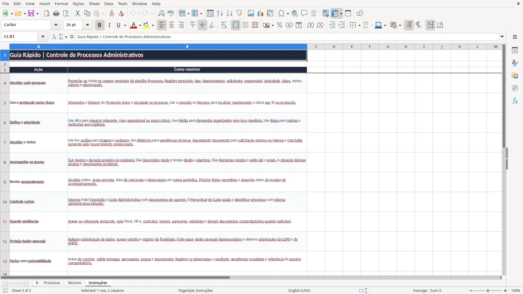Toggle Underline formatting
Image resolution: width=523 pixels, height=294 pixels.
[x=119, y=25]
